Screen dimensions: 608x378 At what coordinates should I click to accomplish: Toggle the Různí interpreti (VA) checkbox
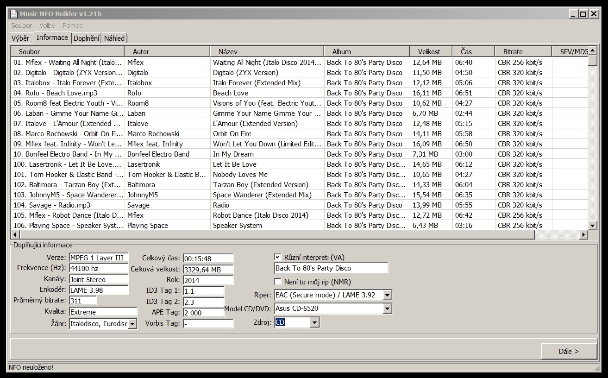278,257
